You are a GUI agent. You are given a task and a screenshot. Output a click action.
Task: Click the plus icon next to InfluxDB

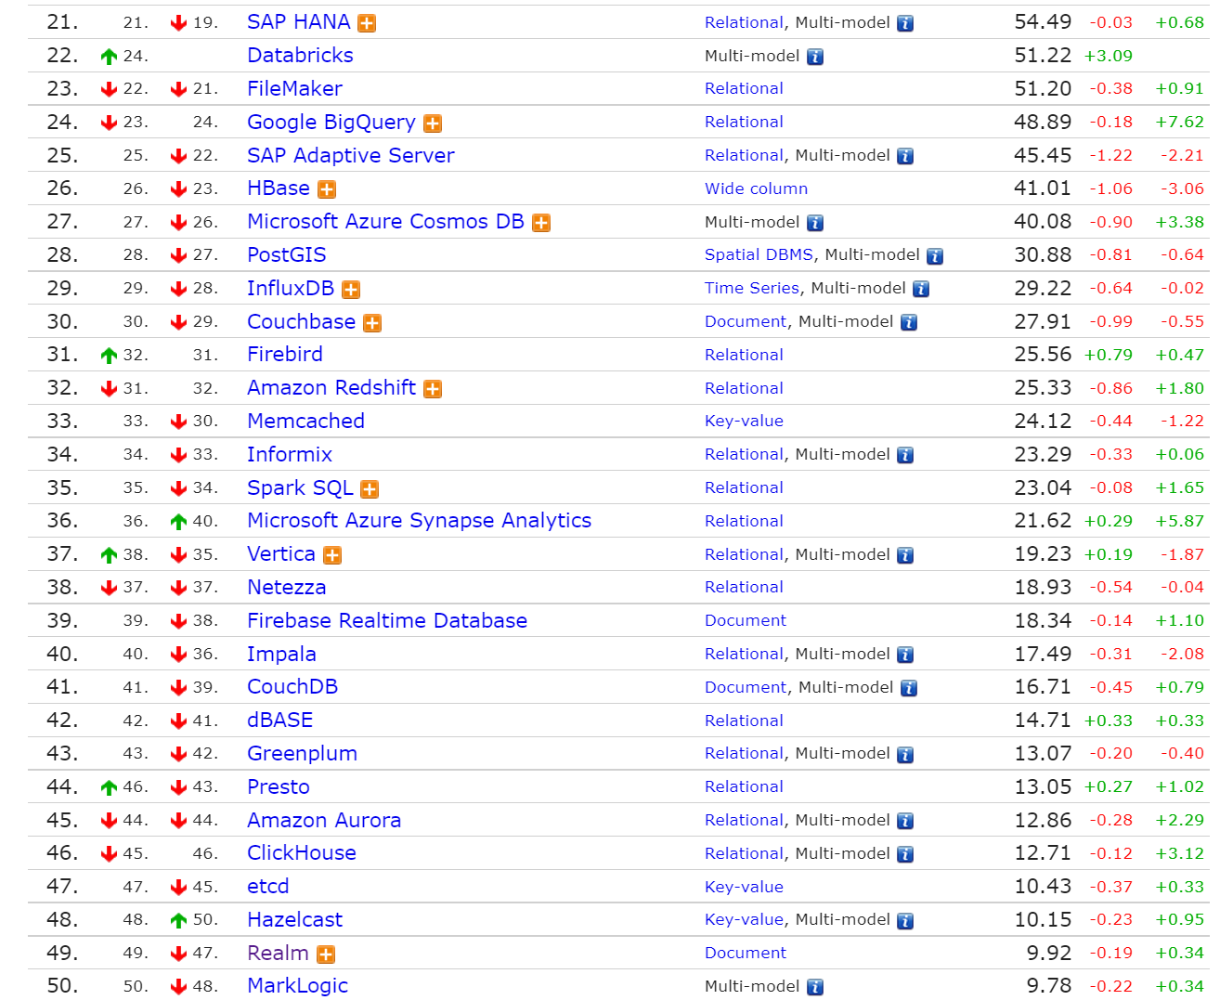pyautogui.click(x=351, y=290)
